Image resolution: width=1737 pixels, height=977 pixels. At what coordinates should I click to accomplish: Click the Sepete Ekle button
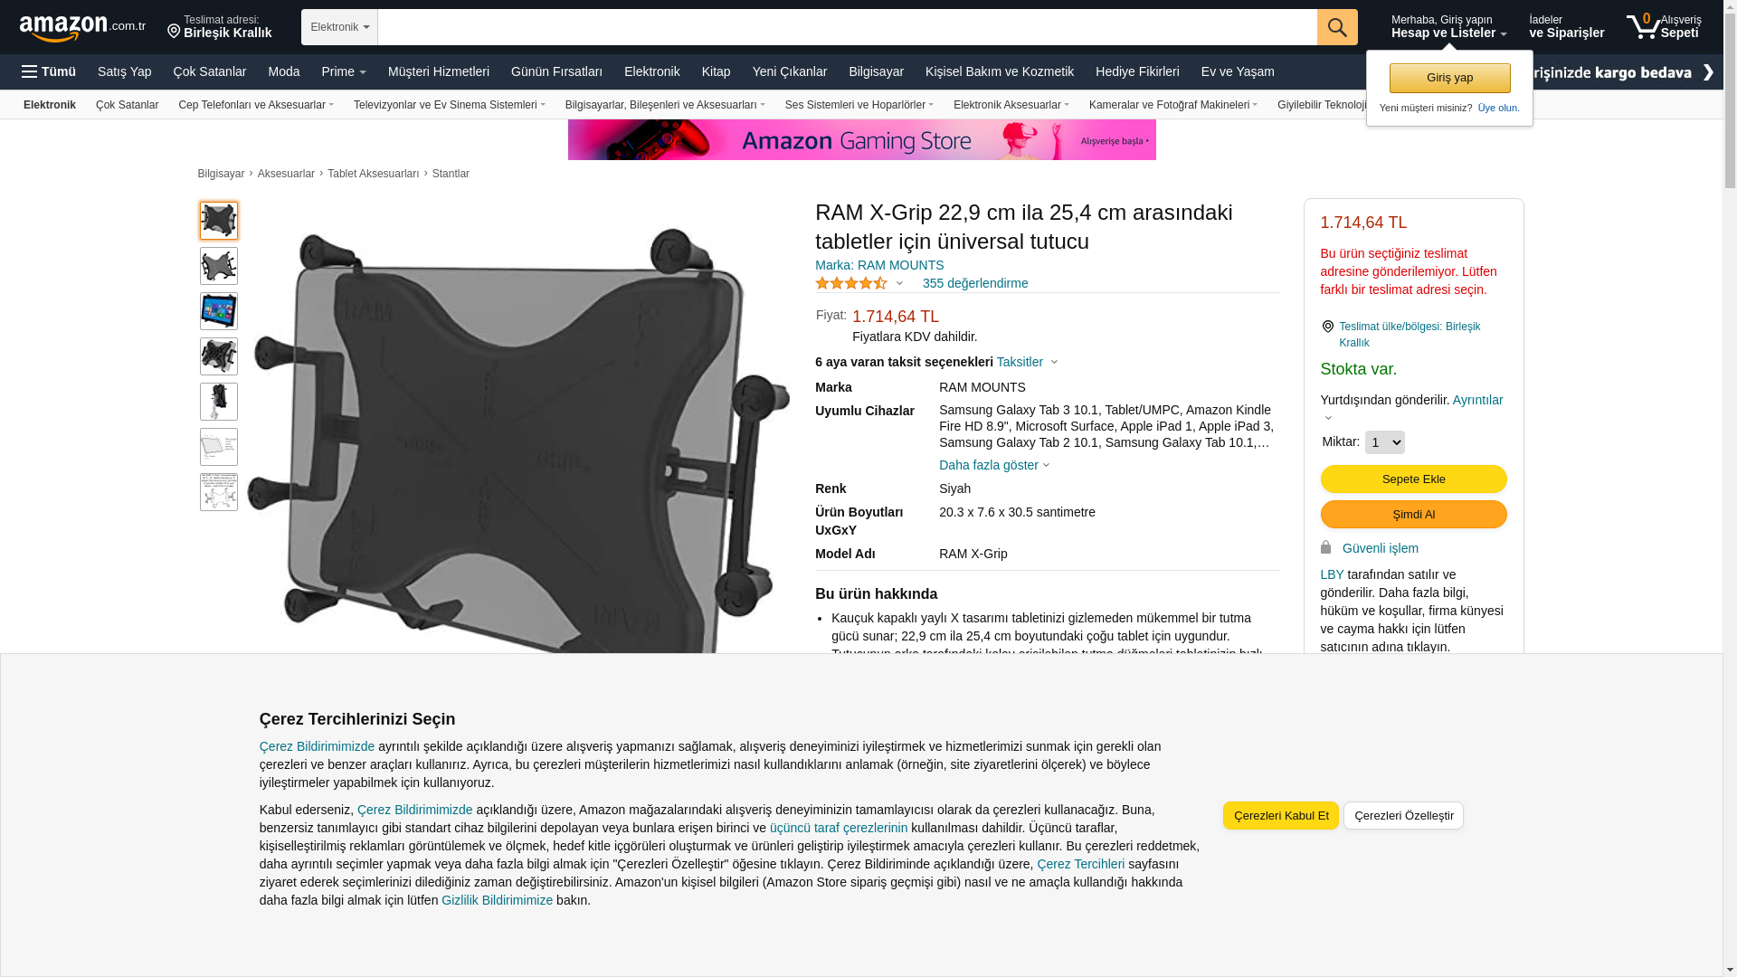click(x=1414, y=479)
